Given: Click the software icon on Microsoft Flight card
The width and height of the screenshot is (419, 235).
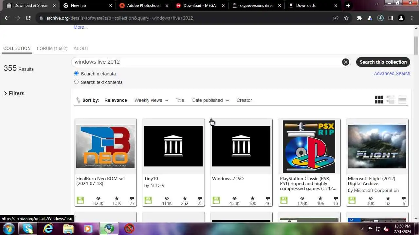Looking at the screenshot, I should 352,200.
